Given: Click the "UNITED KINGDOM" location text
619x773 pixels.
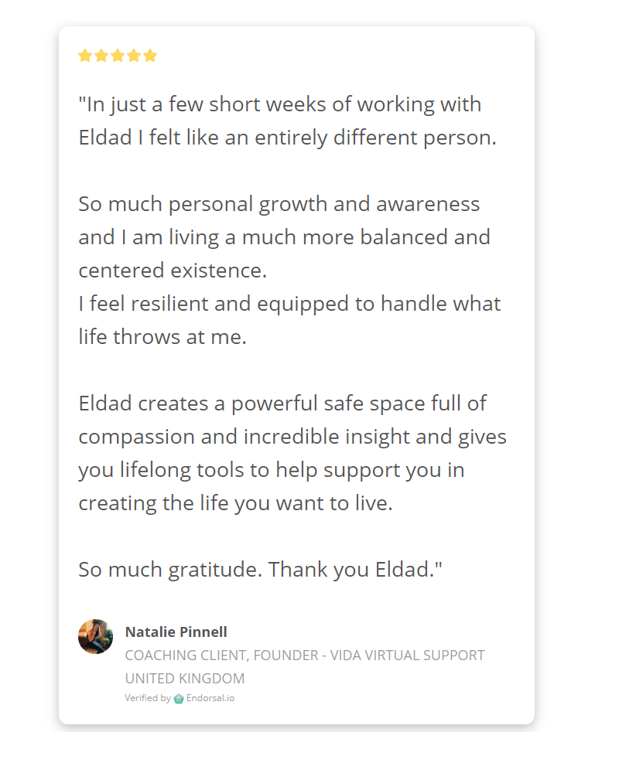Looking at the screenshot, I should click(185, 679).
